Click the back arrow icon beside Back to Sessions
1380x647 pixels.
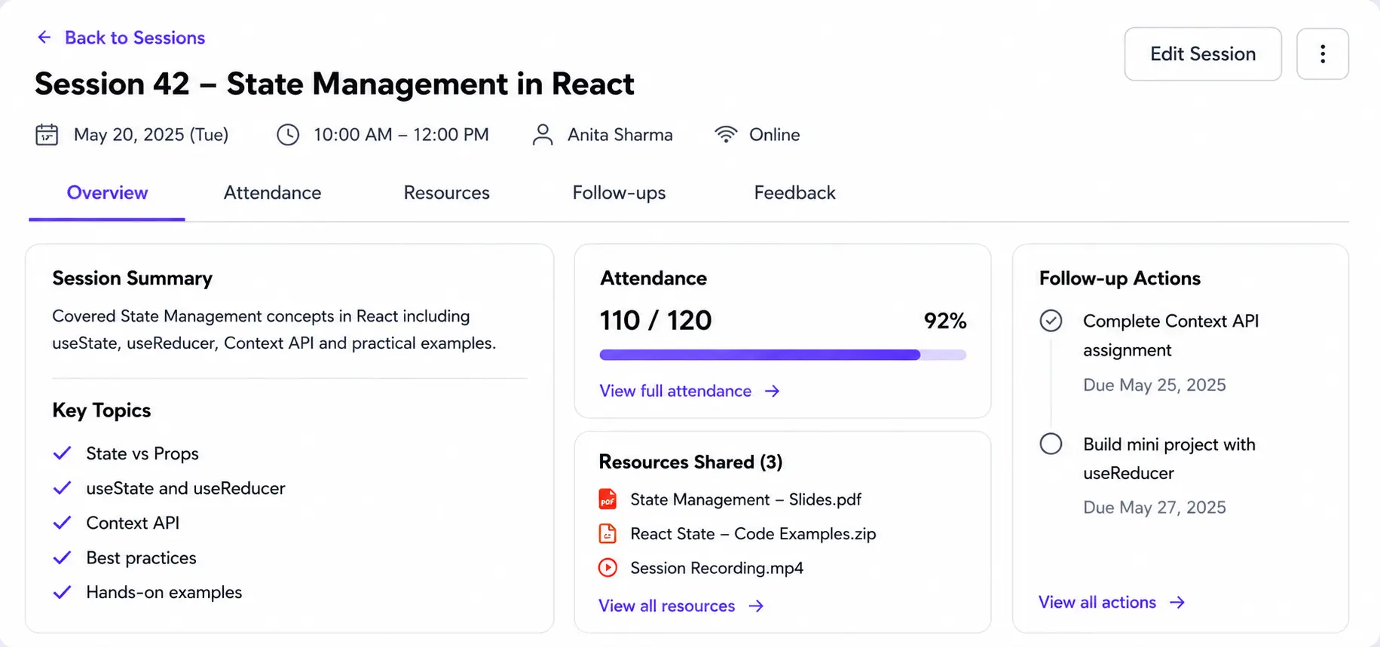[44, 38]
